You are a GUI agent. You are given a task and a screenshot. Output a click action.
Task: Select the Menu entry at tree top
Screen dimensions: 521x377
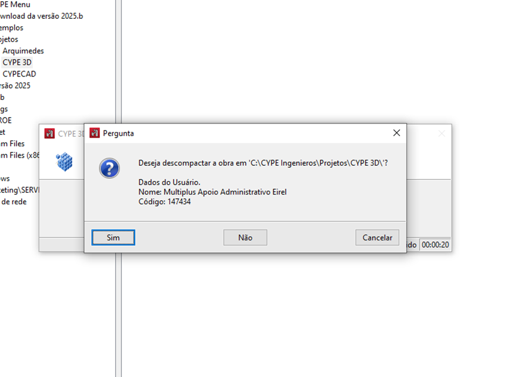pos(15,5)
